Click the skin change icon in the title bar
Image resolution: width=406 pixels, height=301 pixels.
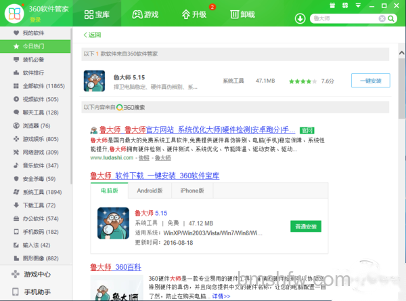click(x=345, y=5)
